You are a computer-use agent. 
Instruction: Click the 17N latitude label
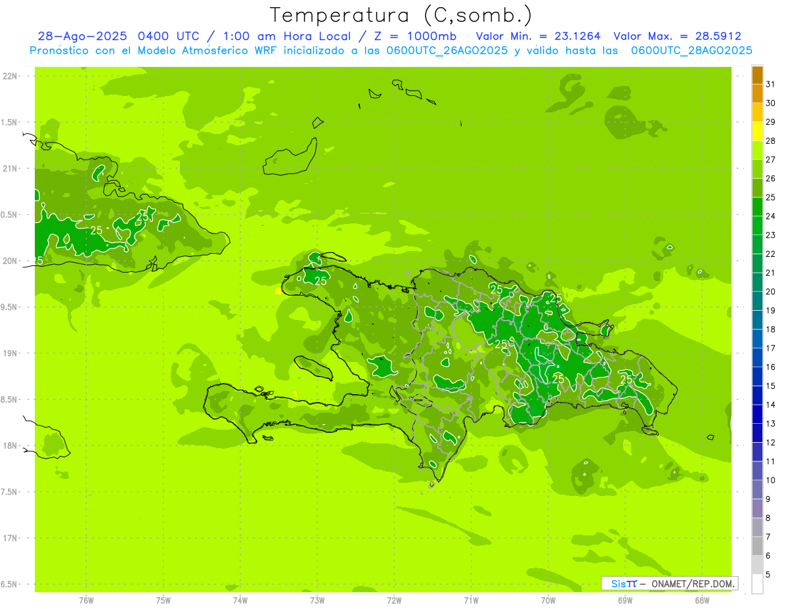pos(10,538)
